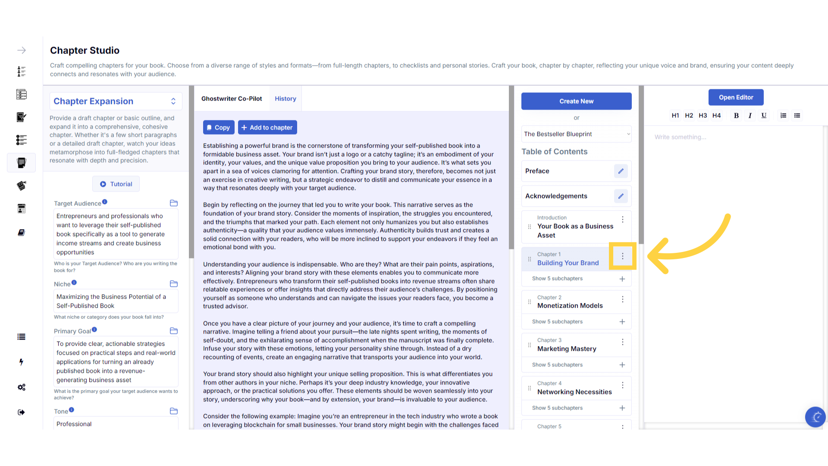Open the Chapter Expansion dropdown selector
The image size is (828, 466).
116,101
